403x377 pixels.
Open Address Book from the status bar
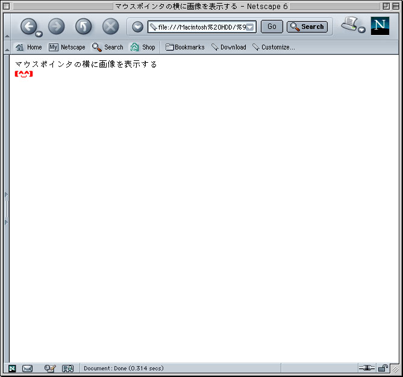(x=68, y=368)
